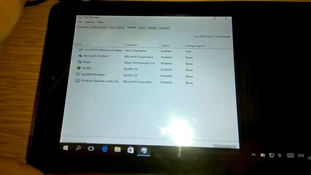Close the Task Manager window
Screen dimensions: 311x175
(226, 18)
